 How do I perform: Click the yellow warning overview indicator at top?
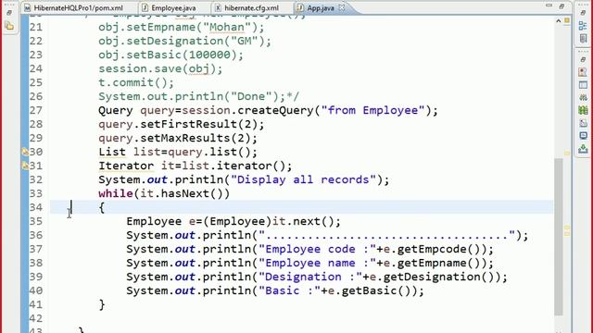tap(567, 20)
